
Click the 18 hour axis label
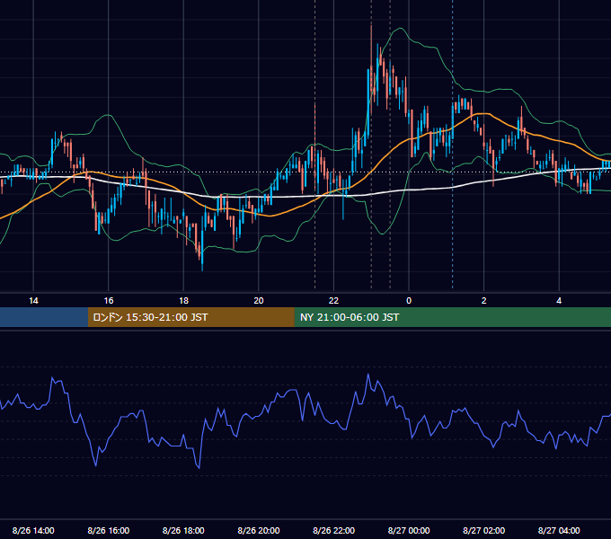click(183, 301)
